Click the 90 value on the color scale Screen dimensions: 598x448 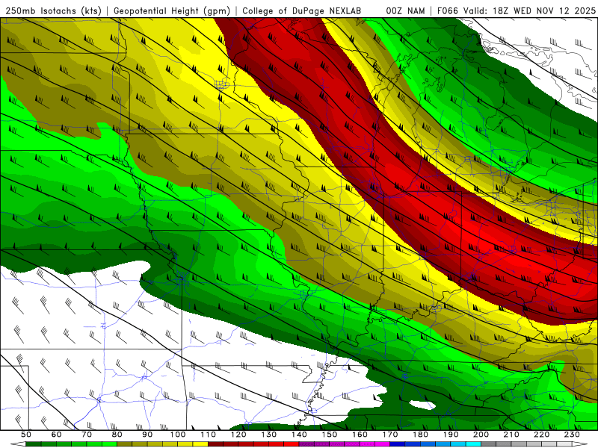(x=147, y=435)
